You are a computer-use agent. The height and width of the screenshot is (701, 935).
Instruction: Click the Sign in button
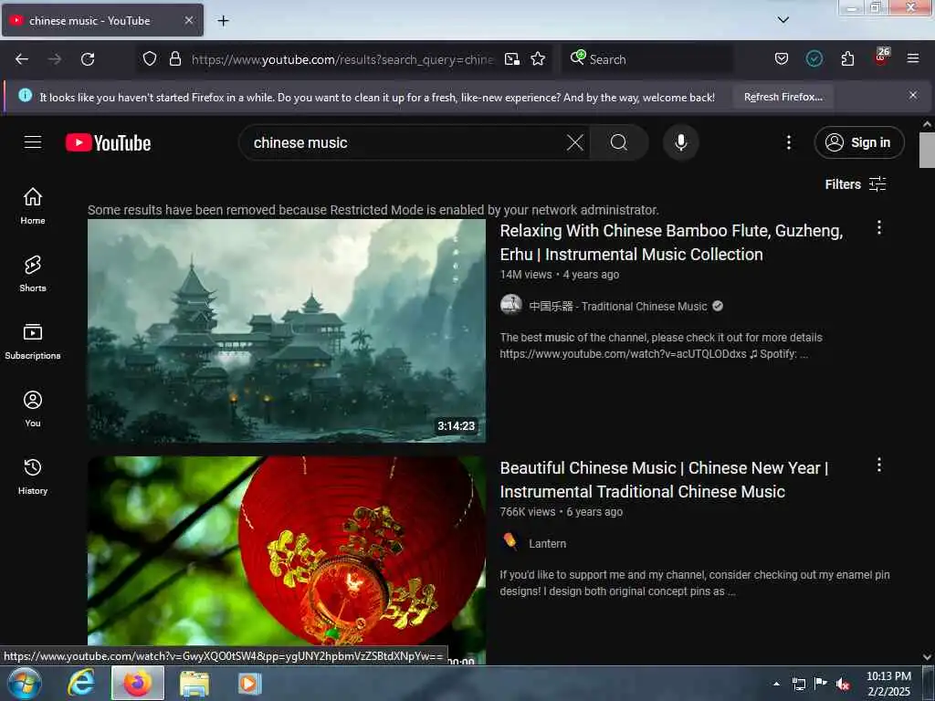coord(859,142)
